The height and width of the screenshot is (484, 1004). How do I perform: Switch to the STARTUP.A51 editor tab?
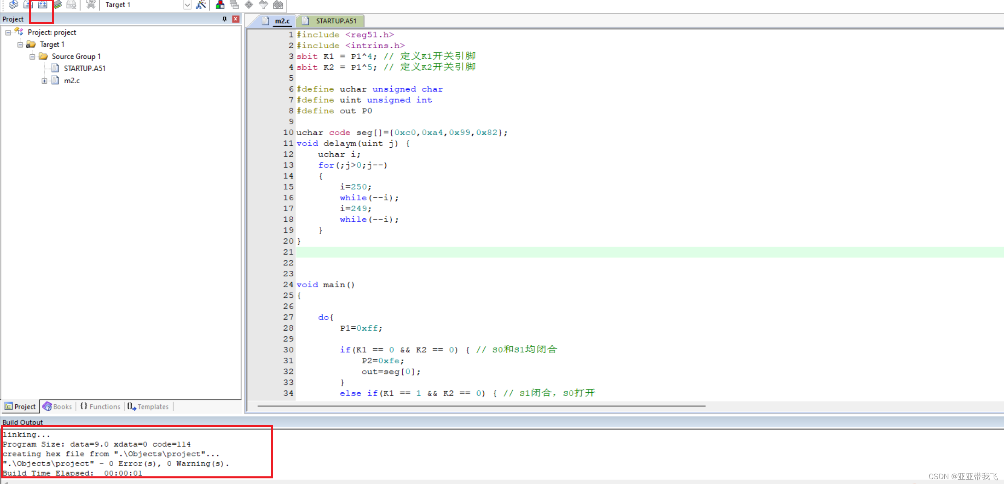(x=335, y=21)
